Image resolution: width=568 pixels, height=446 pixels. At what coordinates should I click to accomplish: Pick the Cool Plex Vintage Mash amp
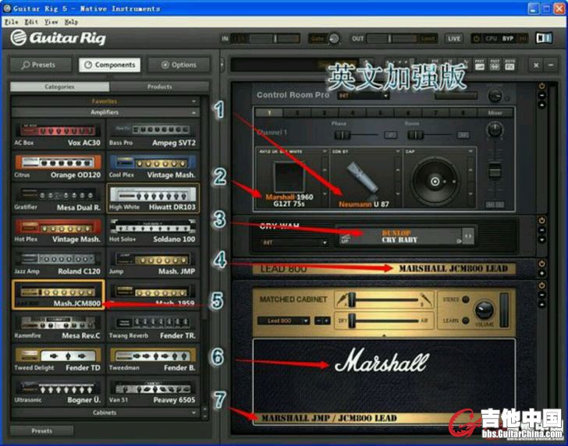[152, 166]
